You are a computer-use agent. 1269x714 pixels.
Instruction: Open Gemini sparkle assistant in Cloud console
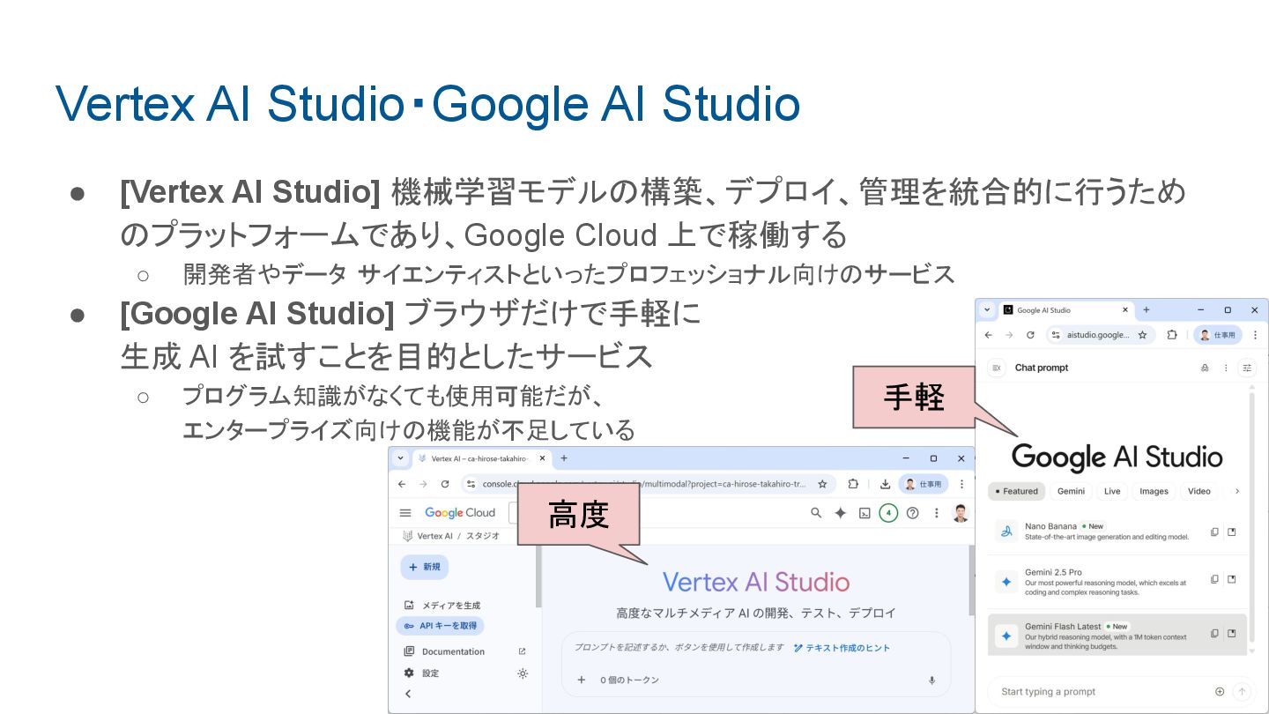[x=841, y=513]
